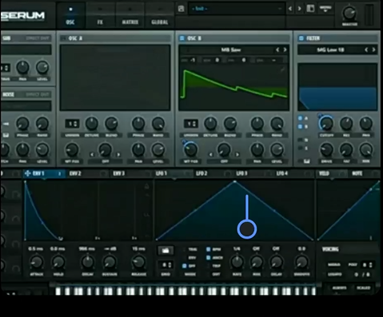Viewport: 383px width, 317px height.
Task: Toggle the Filter enable switch
Action: point(301,38)
